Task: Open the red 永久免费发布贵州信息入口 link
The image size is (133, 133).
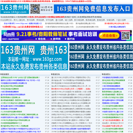Action: [x=23, y=27]
